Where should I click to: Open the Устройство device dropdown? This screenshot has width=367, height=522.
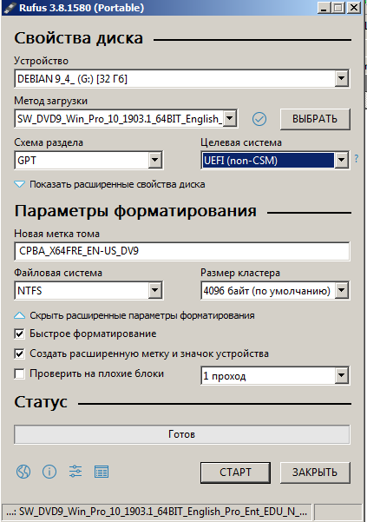[182, 78]
